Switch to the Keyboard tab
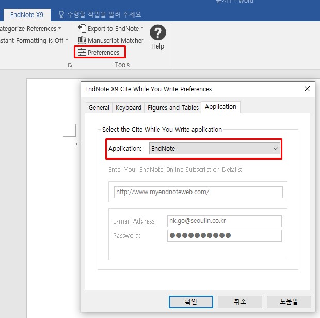 click(x=129, y=107)
